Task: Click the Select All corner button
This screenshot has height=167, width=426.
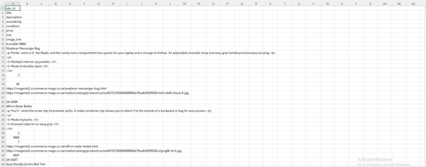Action: pos(2,4)
